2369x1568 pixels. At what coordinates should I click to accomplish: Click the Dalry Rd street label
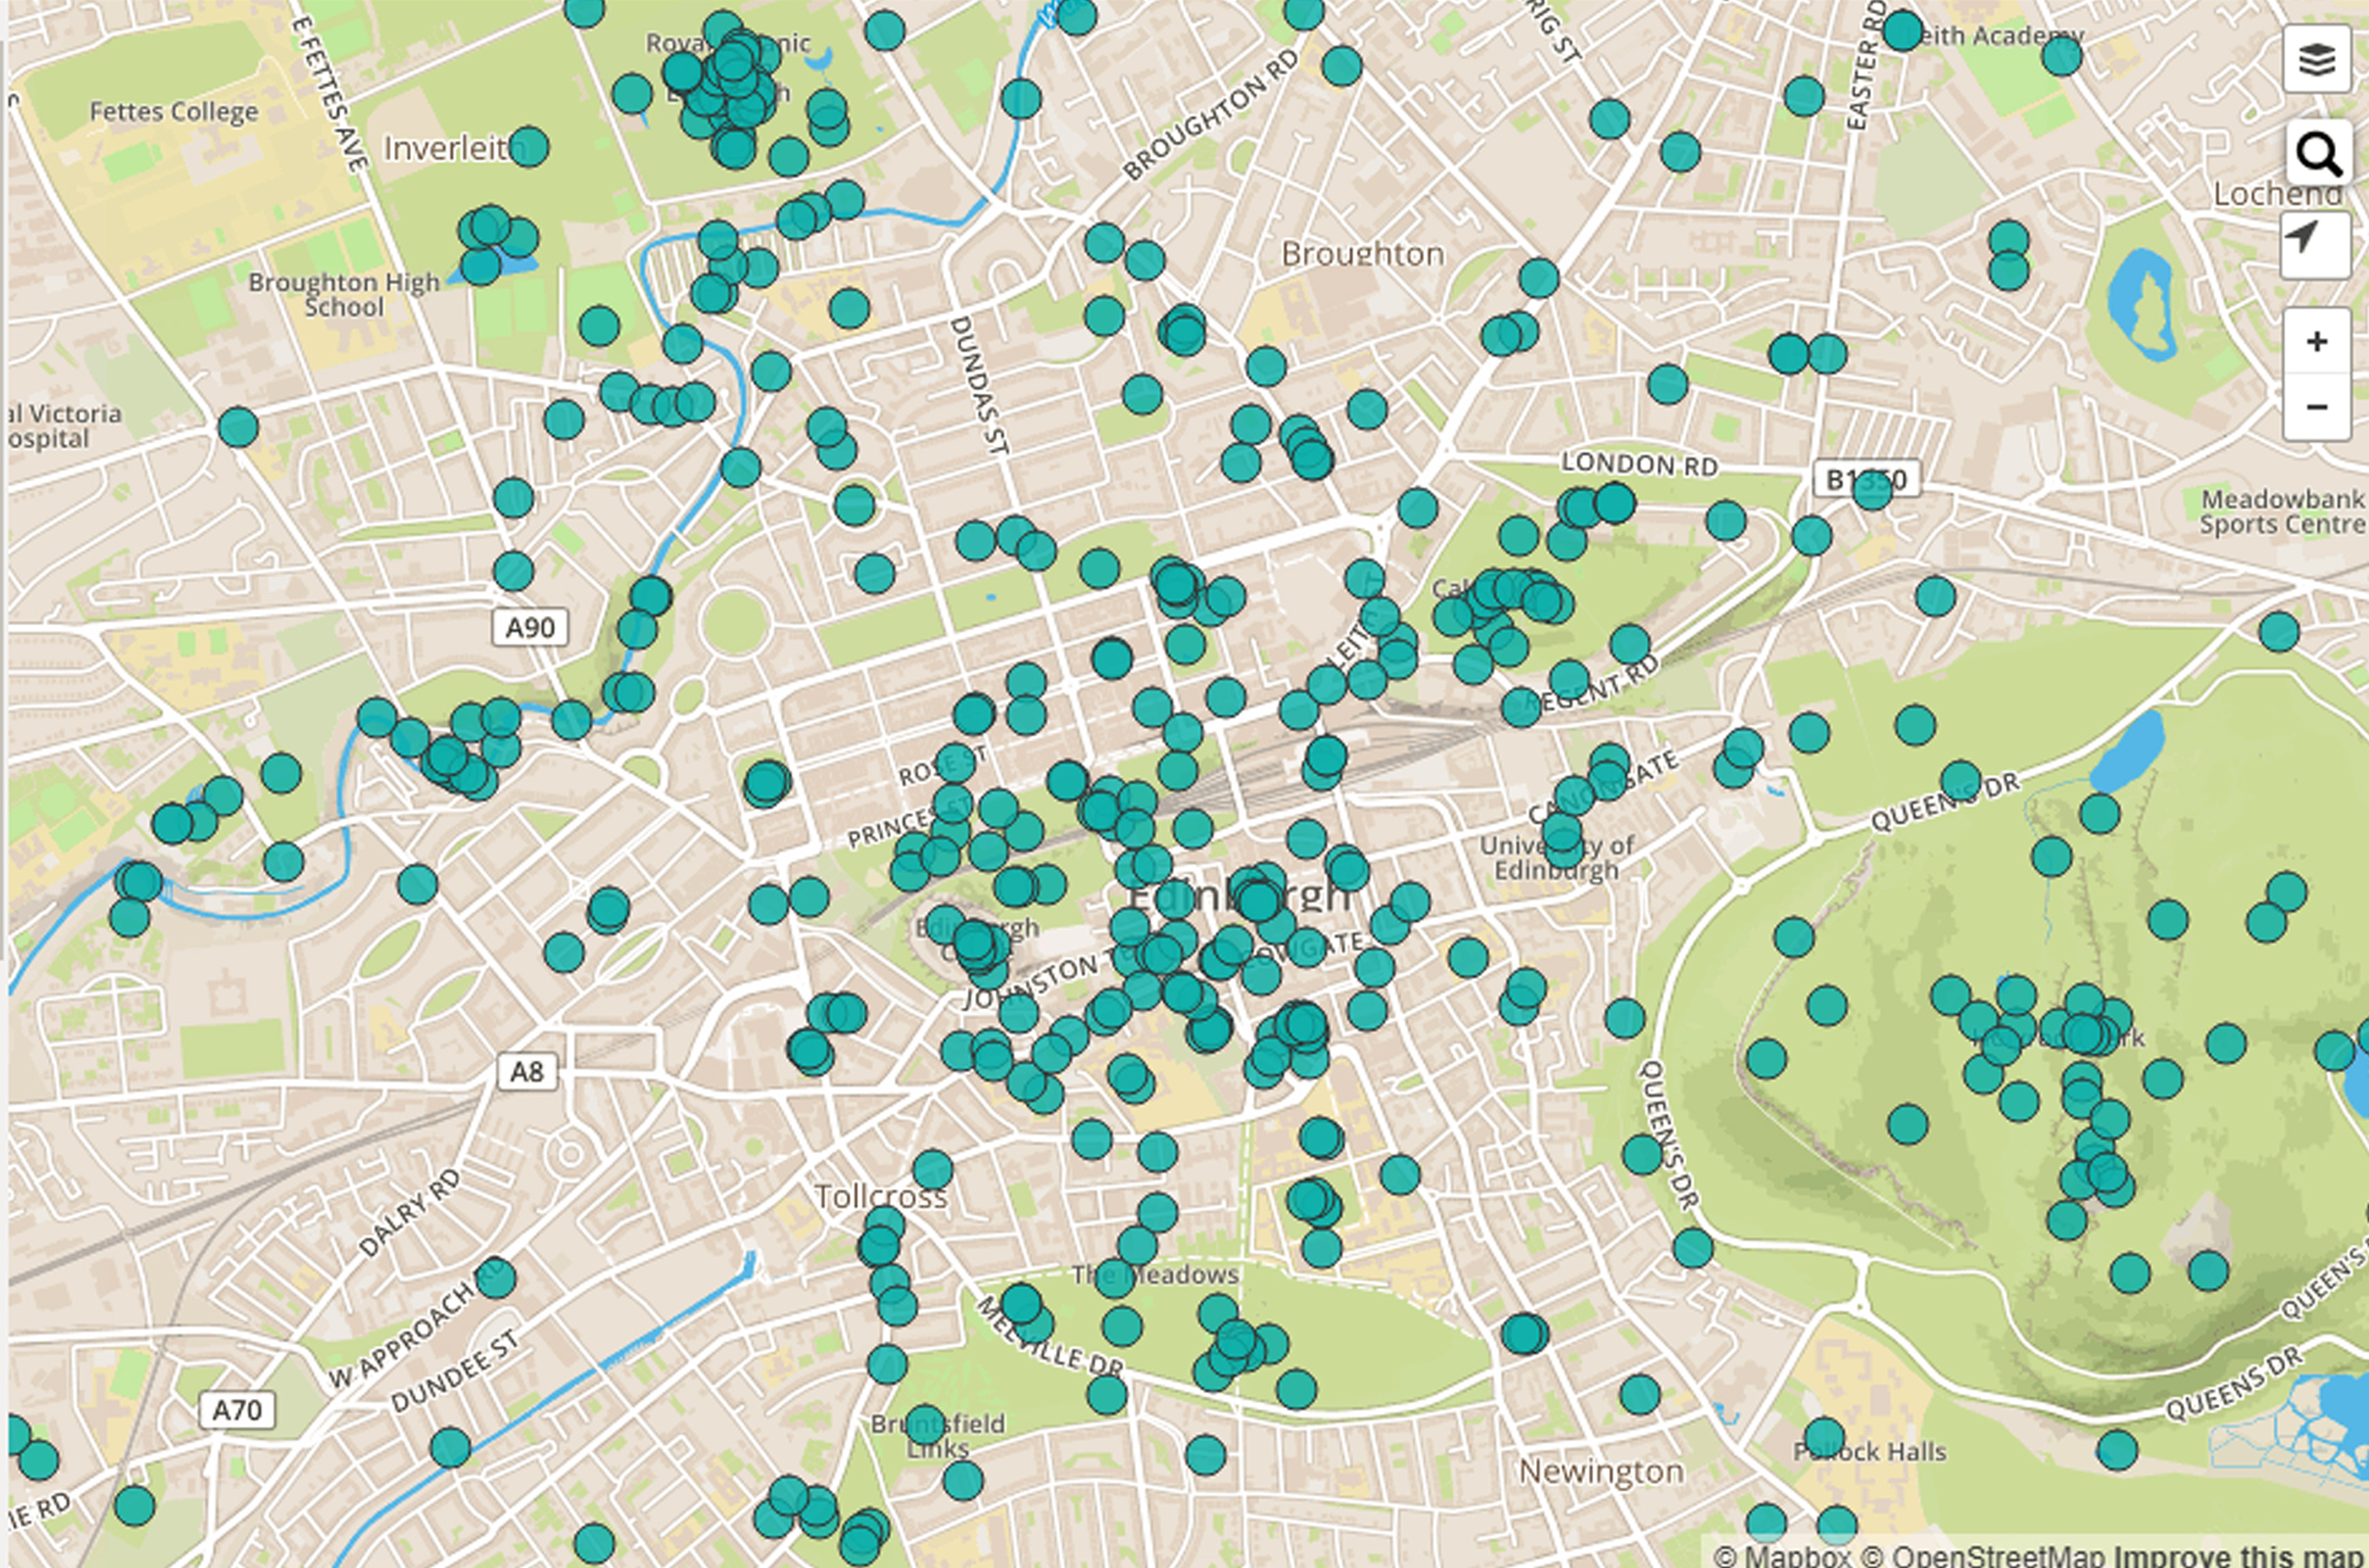pos(409,1213)
